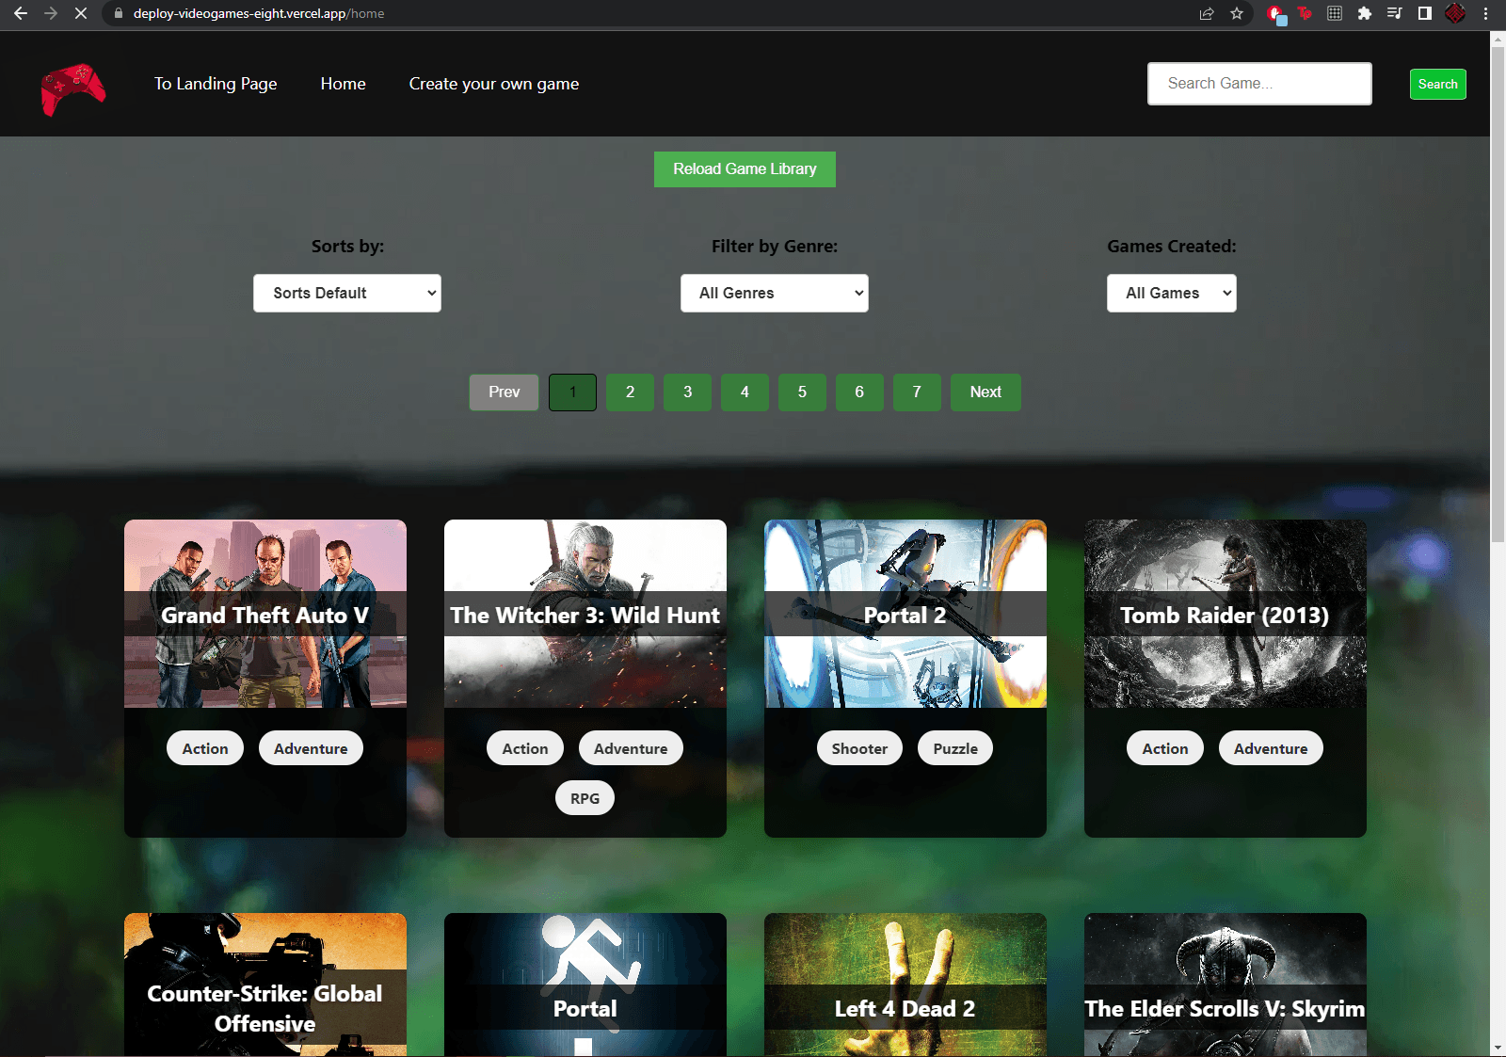Go to page 6
The height and width of the screenshot is (1057, 1506).
[x=859, y=392]
